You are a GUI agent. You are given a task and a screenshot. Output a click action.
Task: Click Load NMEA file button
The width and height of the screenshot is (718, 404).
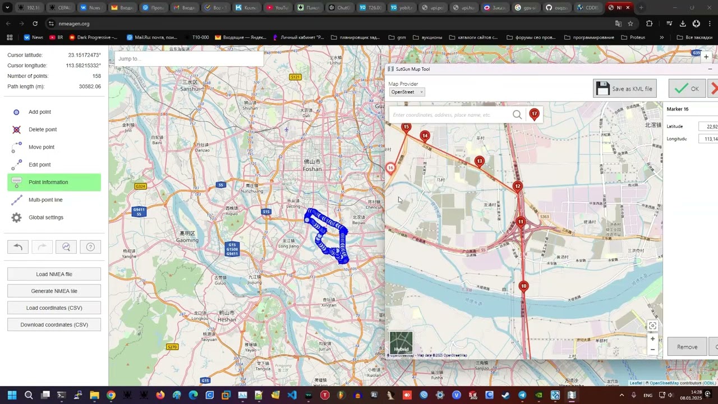click(x=54, y=274)
